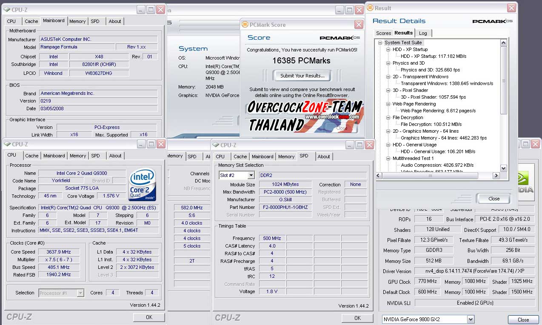Select the HDD - General Usage: 106.201 MB/s row
The image size is (542, 325).
point(438,151)
